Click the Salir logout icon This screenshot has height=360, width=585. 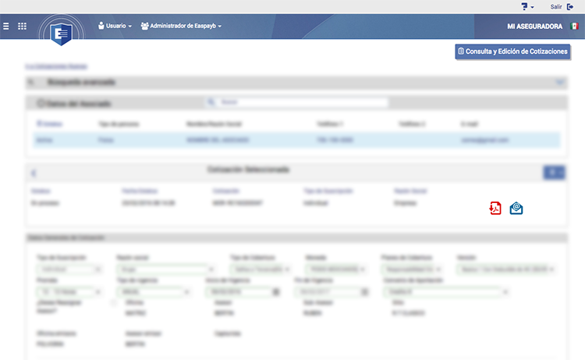pyautogui.click(x=570, y=6)
